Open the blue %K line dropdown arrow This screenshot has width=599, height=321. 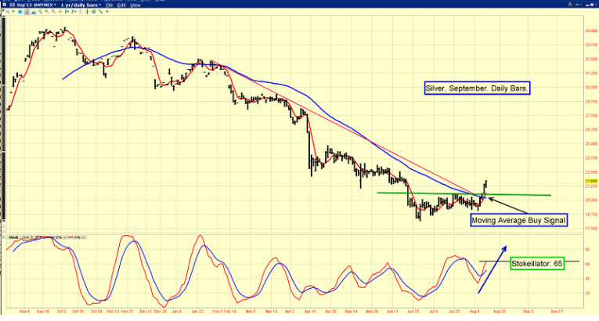coord(64,237)
